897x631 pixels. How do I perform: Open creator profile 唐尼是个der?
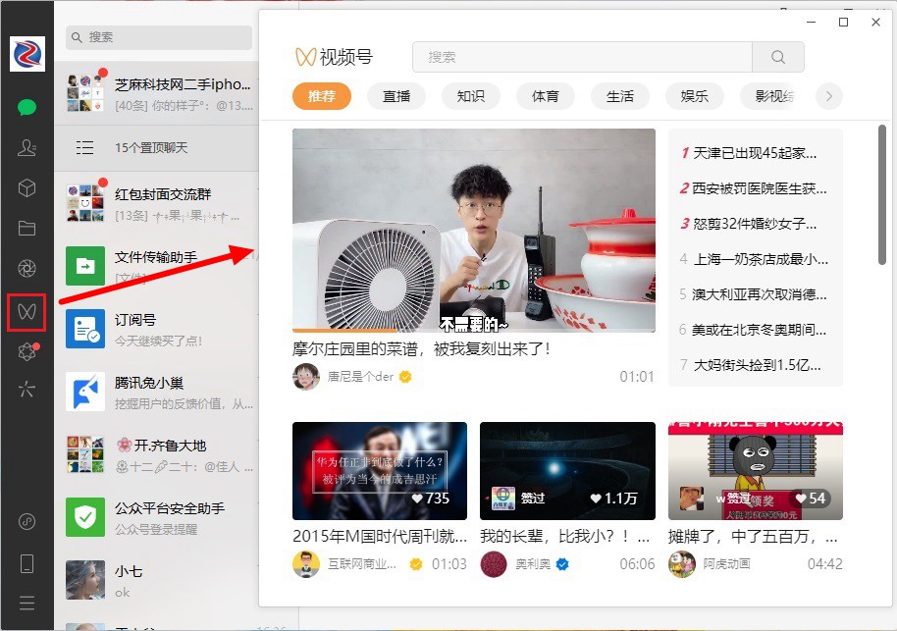359,376
